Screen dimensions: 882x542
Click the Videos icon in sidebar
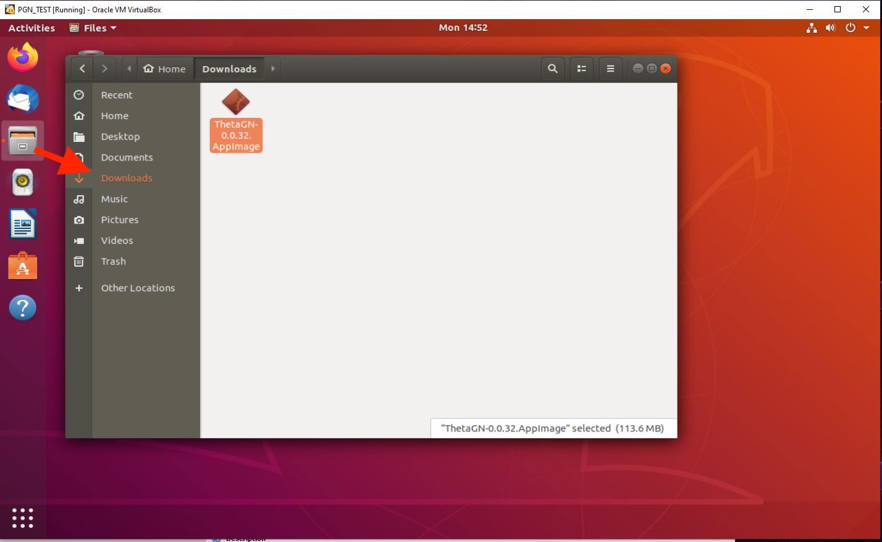click(78, 241)
